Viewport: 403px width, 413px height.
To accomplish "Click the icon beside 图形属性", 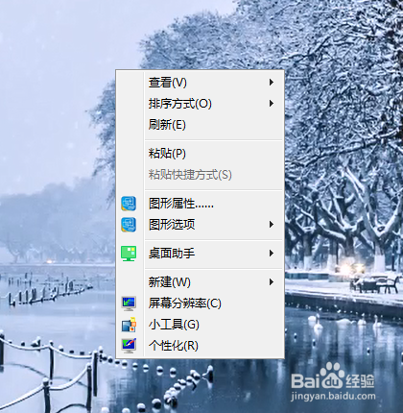I will [x=129, y=204].
